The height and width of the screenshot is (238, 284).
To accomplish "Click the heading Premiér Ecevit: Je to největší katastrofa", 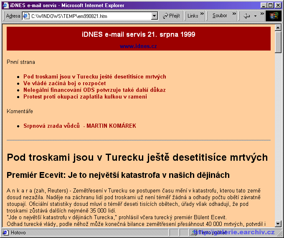I will click(118, 175).
